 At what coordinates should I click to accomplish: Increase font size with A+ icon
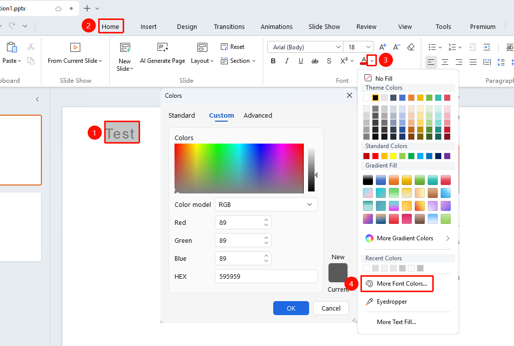pos(382,47)
